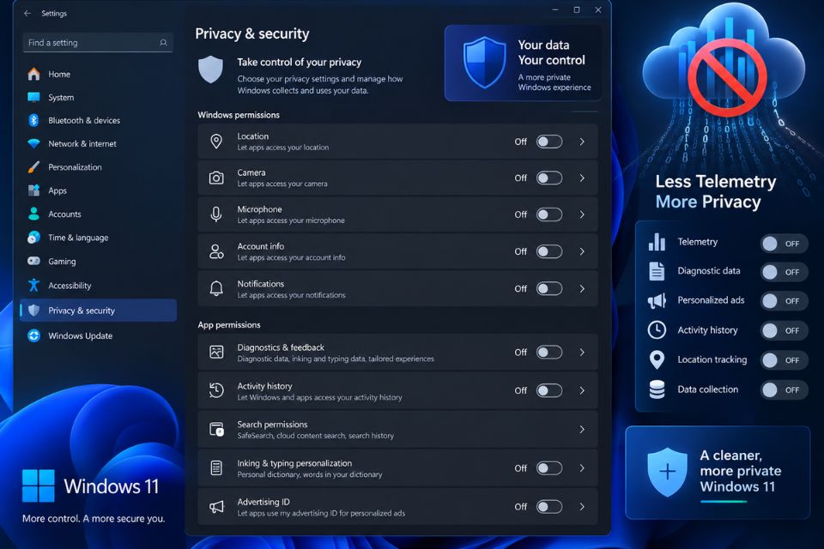Image resolution: width=824 pixels, height=549 pixels.
Task: Click the Find a setting search box
Action: pos(98,43)
